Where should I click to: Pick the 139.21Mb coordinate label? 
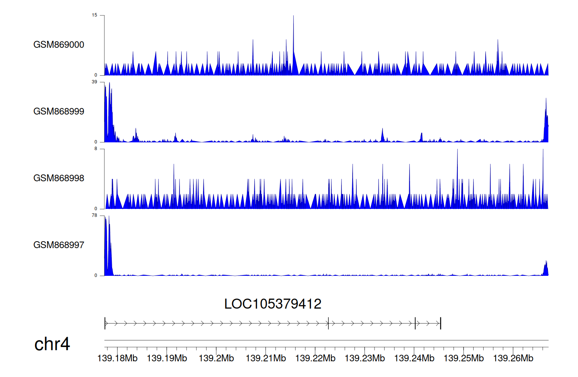[266, 358]
